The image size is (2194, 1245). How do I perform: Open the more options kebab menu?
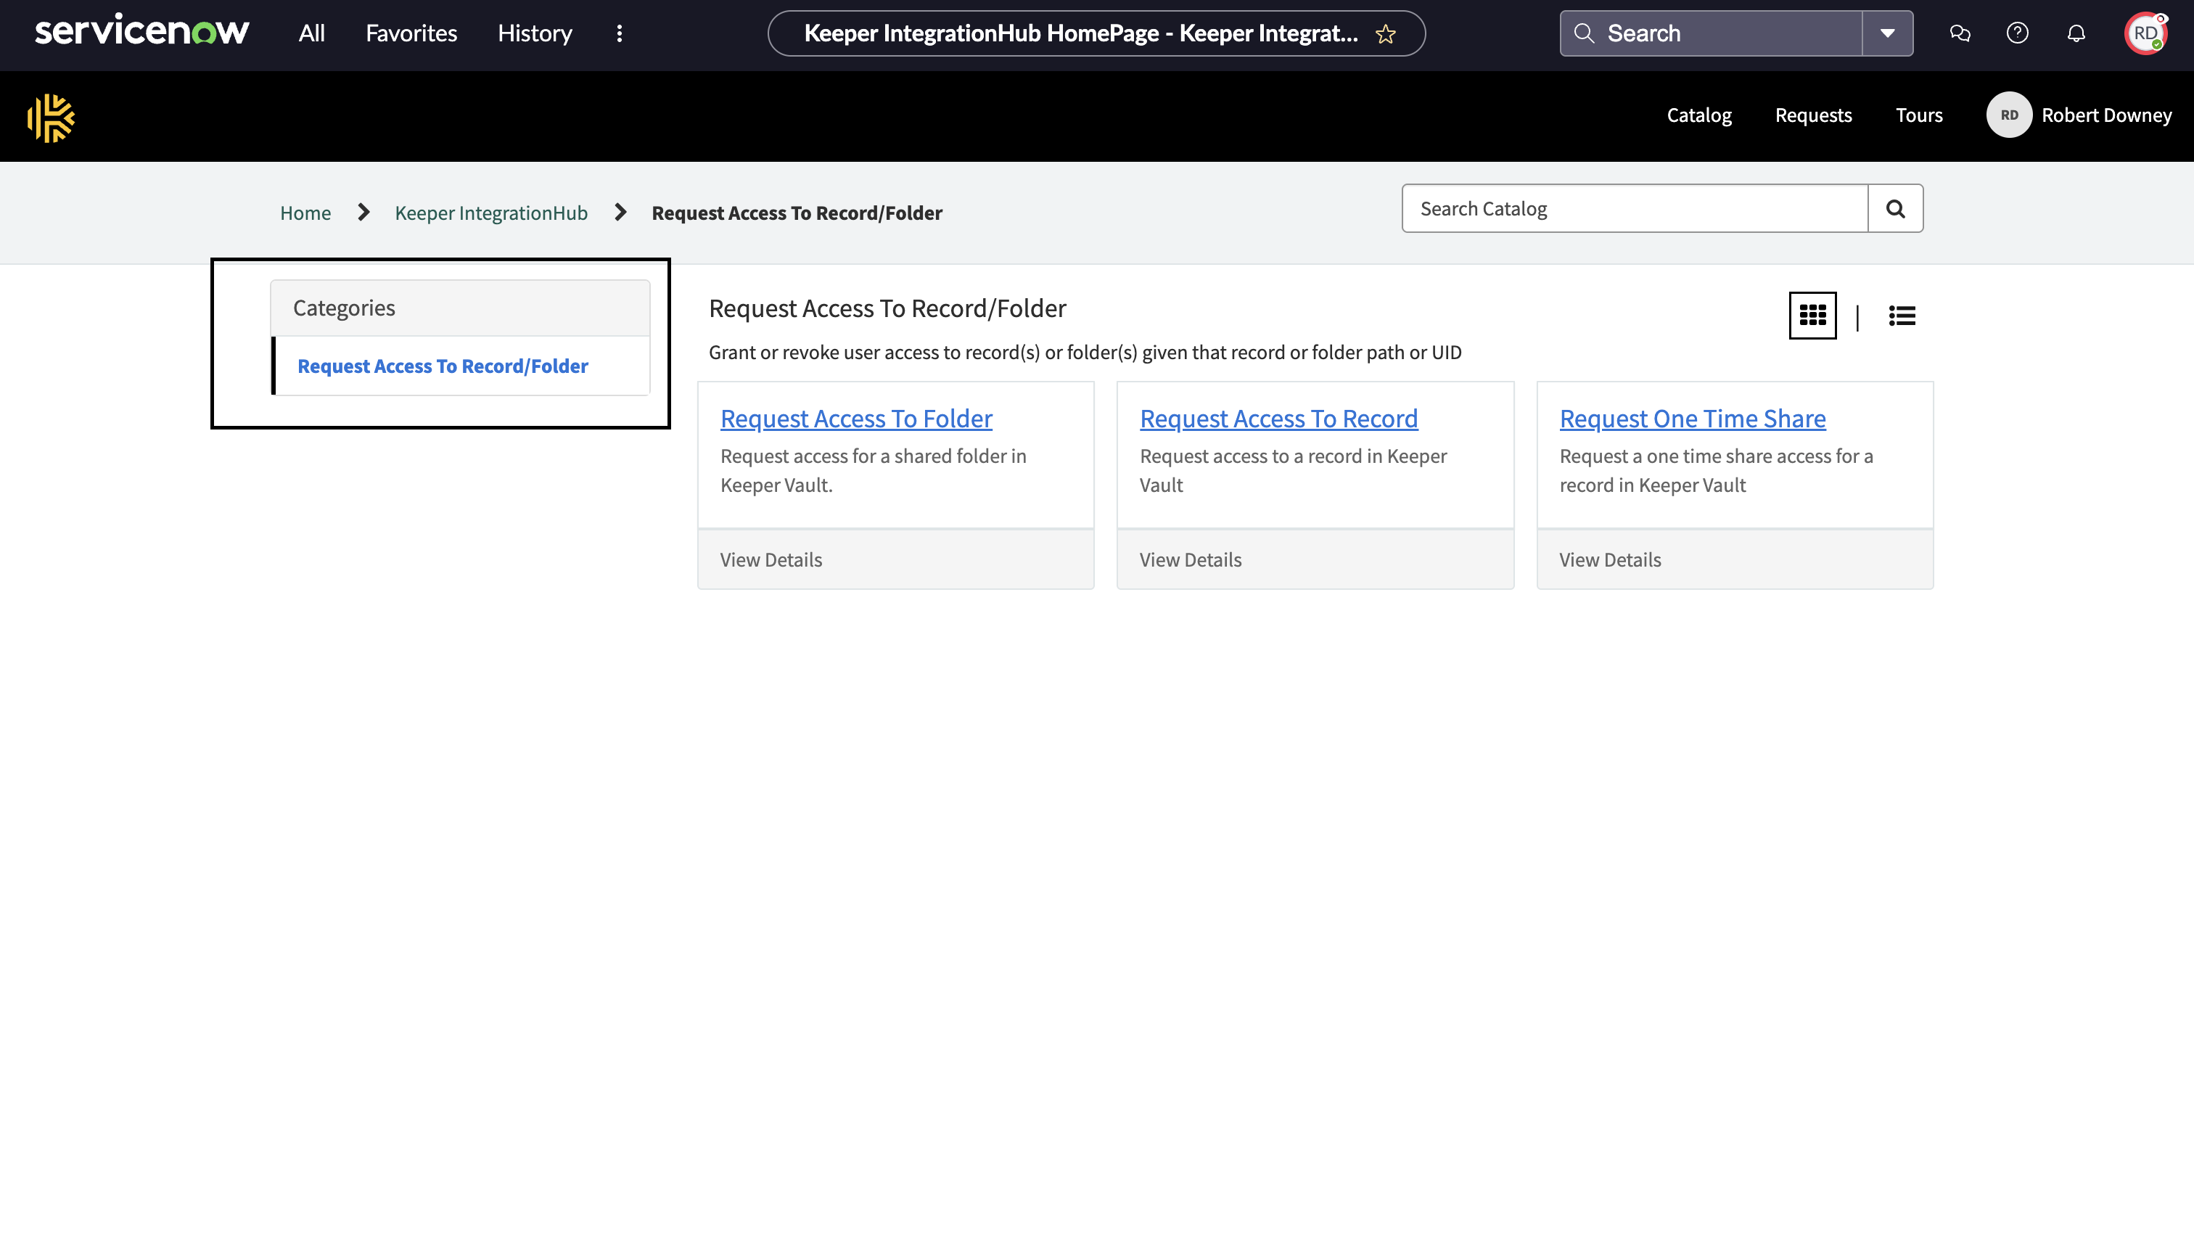(619, 33)
